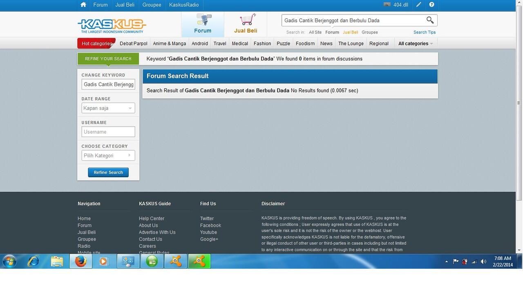Click the search magnifier icon
The height and width of the screenshot is (294, 523).
pyautogui.click(x=430, y=20)
